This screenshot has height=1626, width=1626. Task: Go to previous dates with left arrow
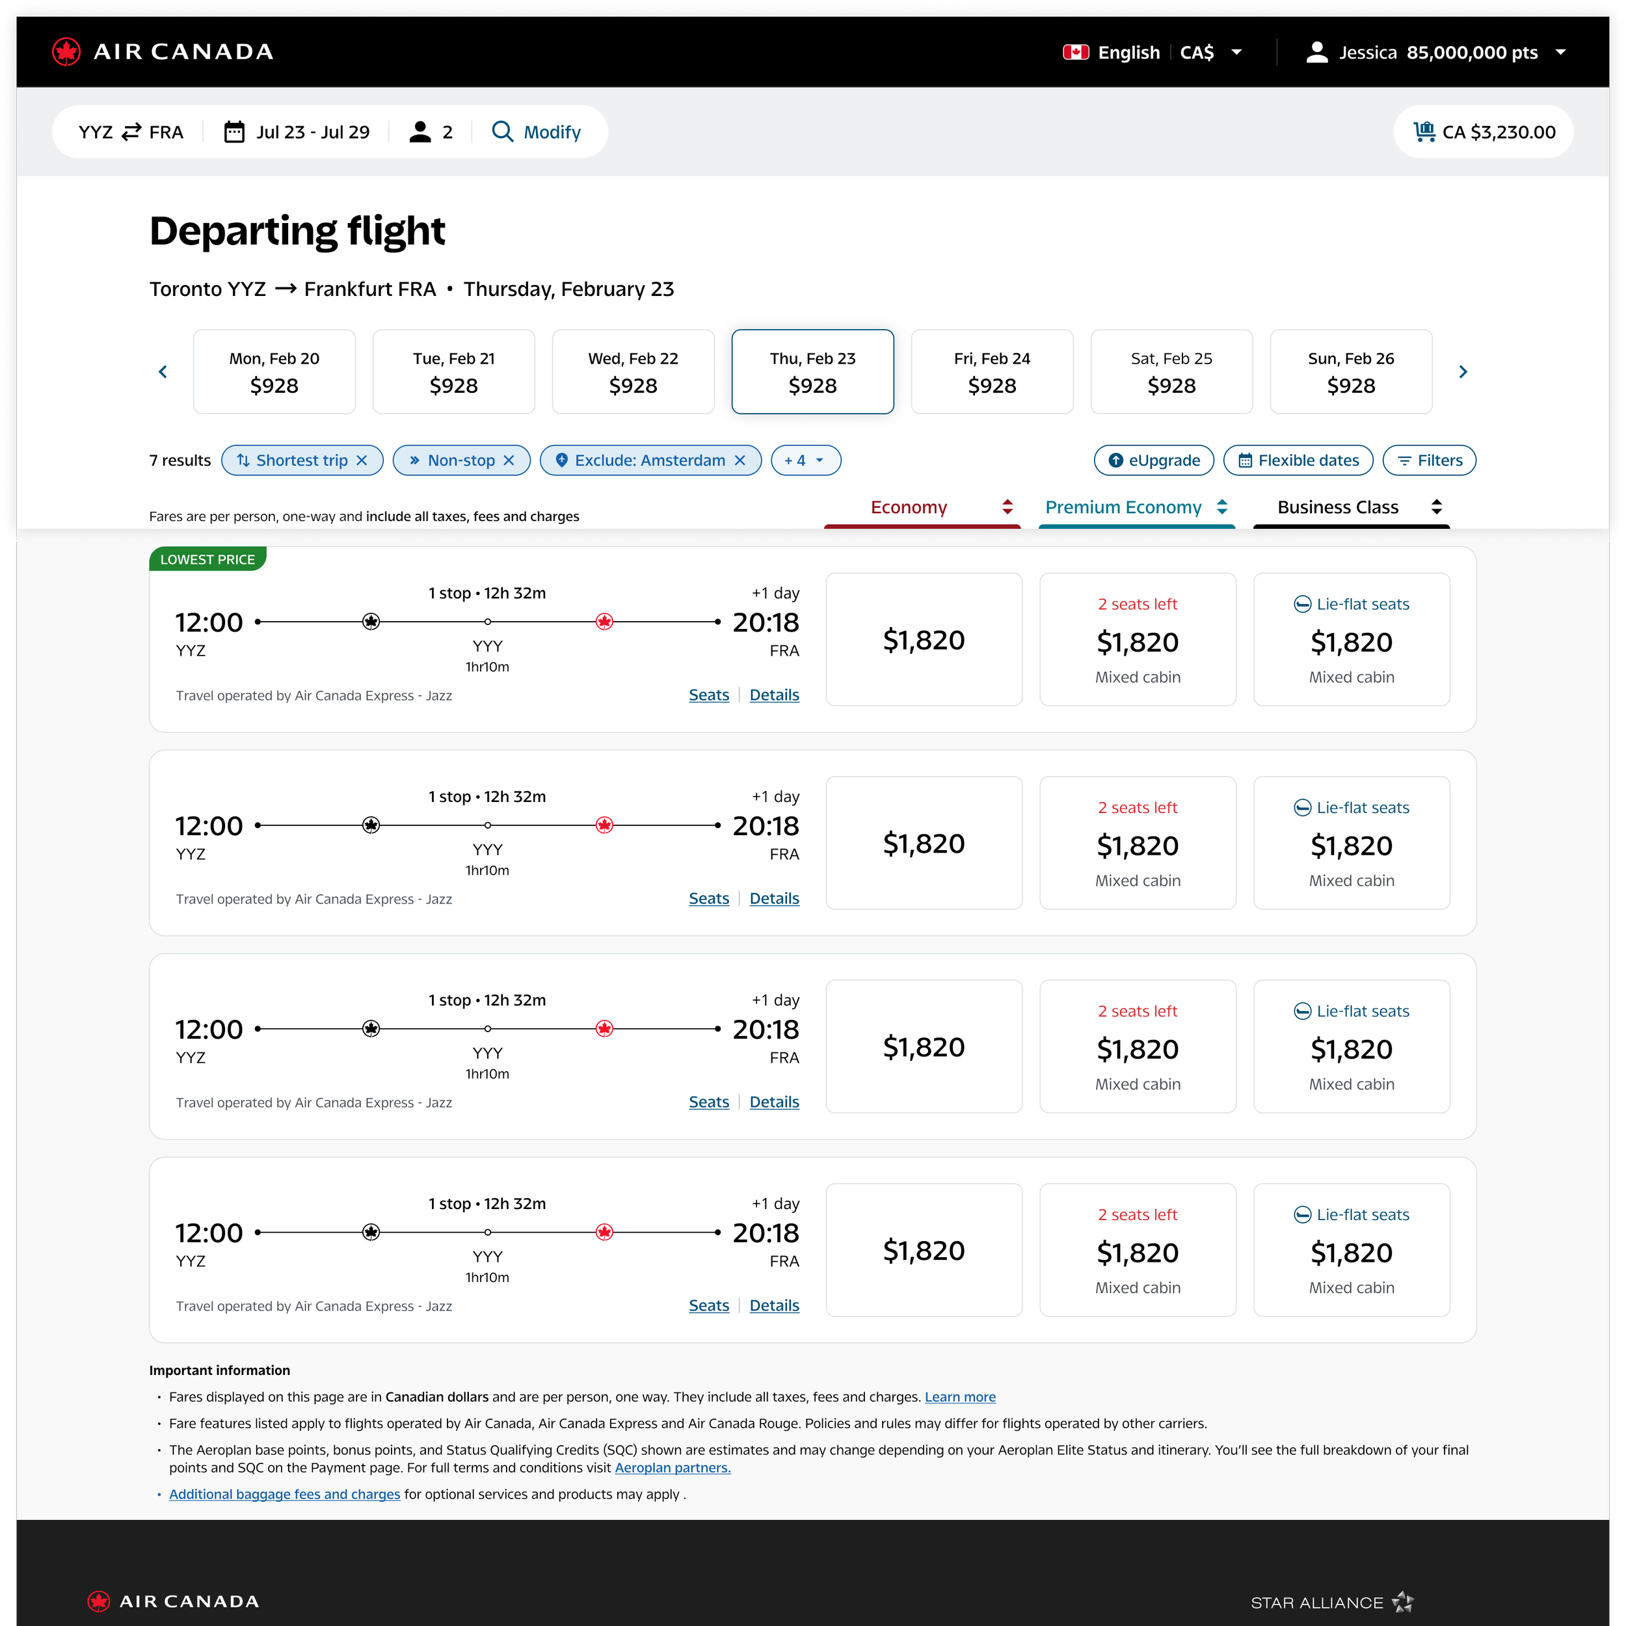[163, 372]
